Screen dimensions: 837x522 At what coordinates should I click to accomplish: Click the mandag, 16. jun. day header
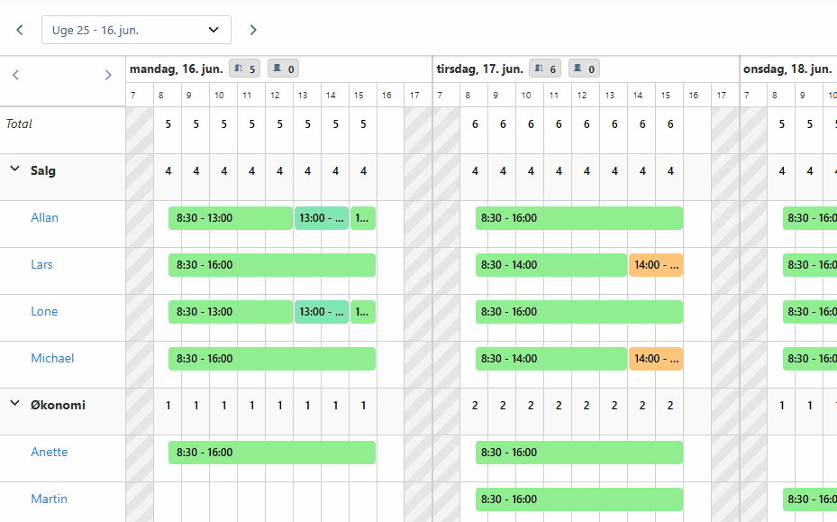click(x=176, y=69)
